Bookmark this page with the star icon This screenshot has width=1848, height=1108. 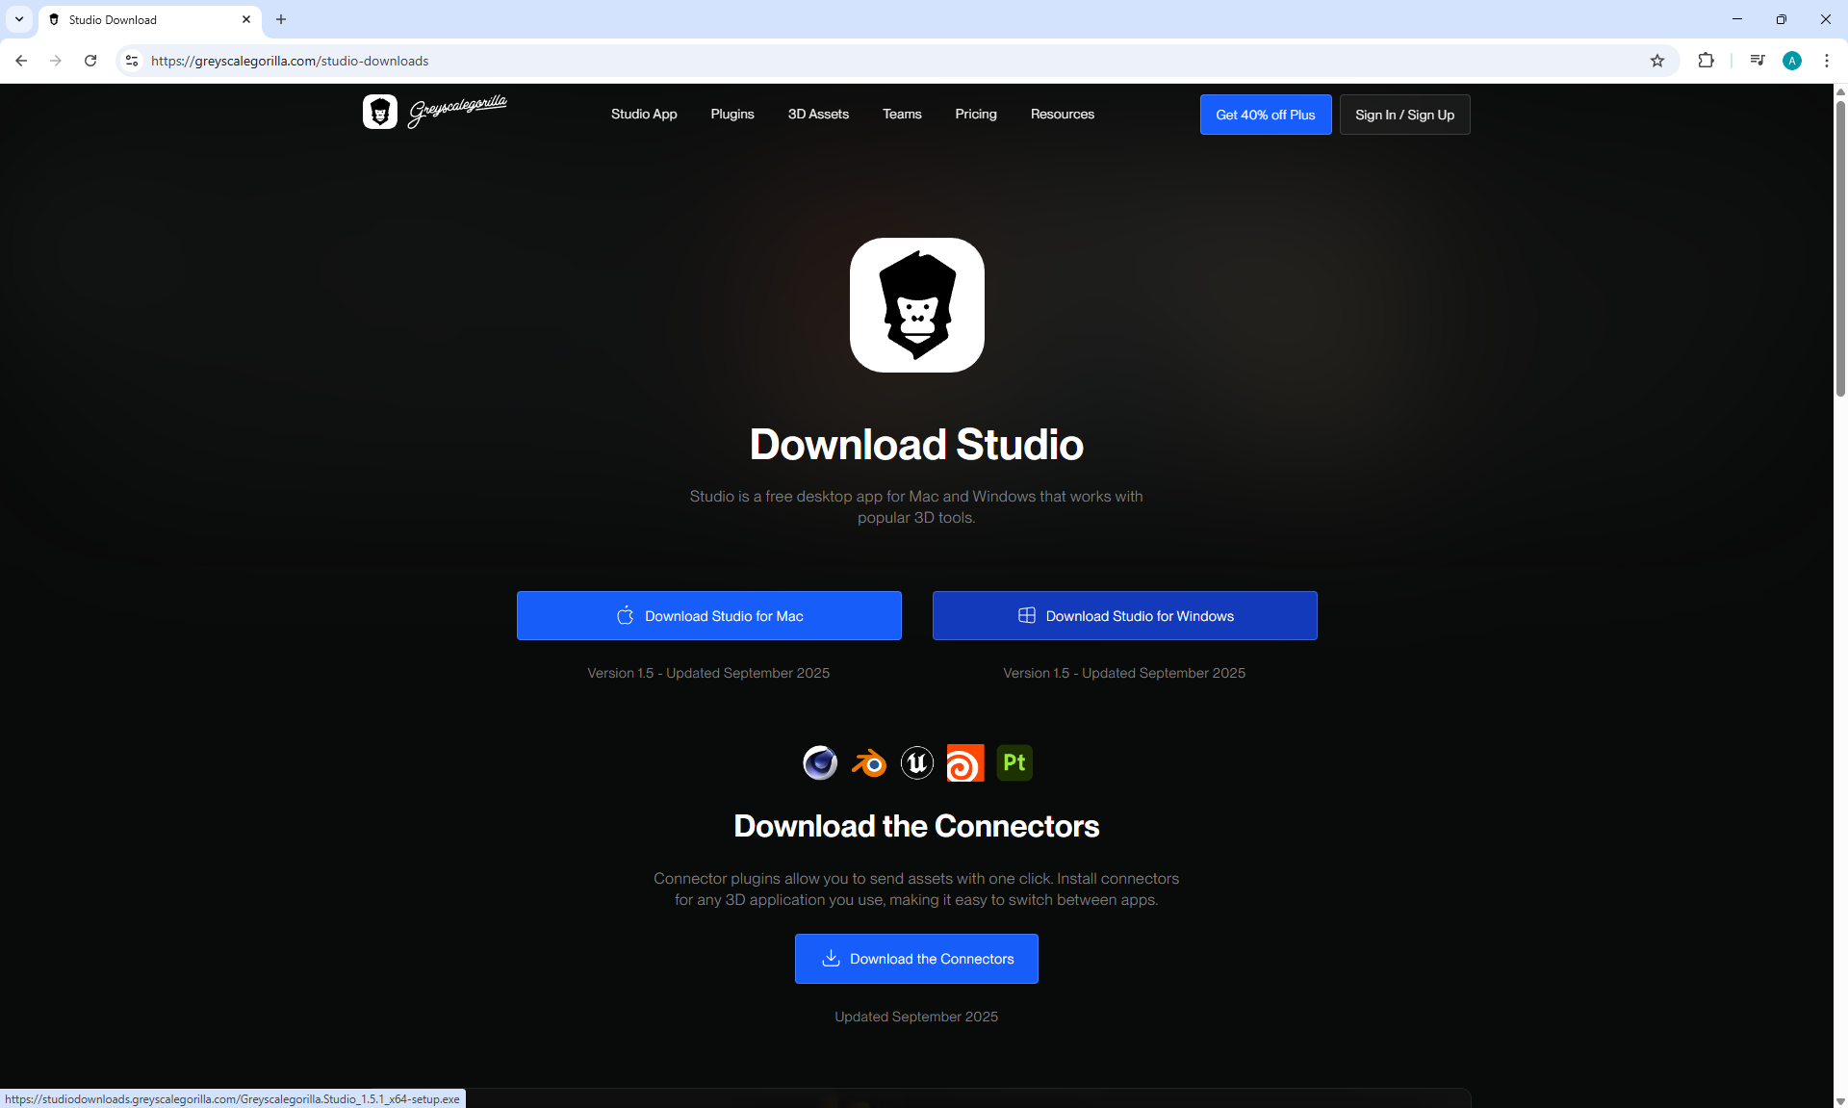pos(1657,61)
